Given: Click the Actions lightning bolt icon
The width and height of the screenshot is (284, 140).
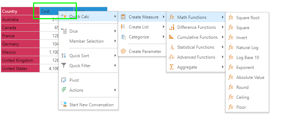Looking at the screenshot, I should click(64, 90).
